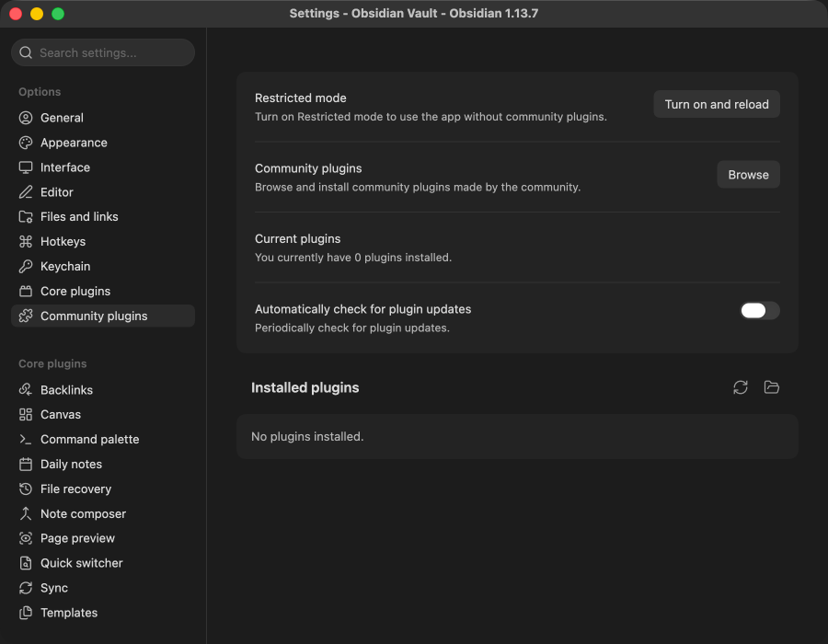Image resolution: width=828 pixels, height=644 pixels.
Task: Click the Quick switcher file icon
Action: [26, 563]
